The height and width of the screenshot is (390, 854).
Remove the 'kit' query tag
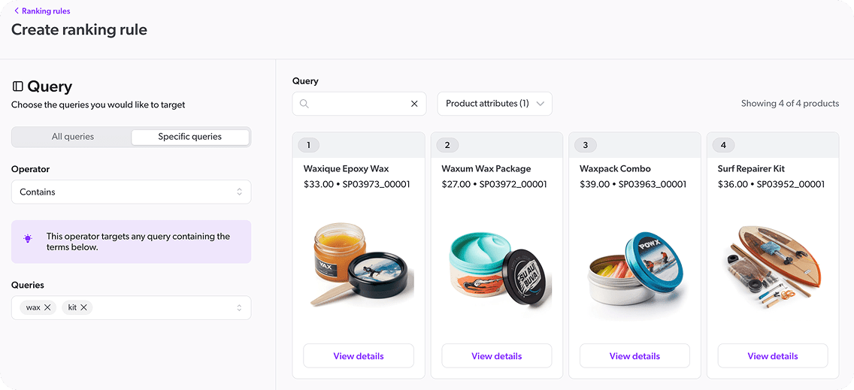pyautogui.click(x=84, y=307)
